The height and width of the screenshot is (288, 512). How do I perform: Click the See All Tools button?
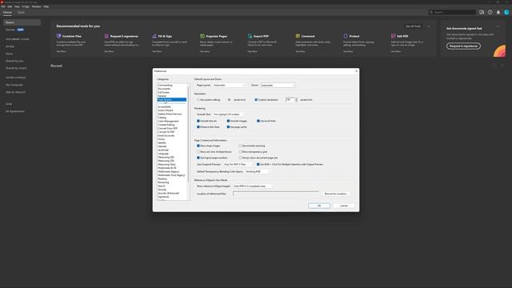(x=413, y=26)
